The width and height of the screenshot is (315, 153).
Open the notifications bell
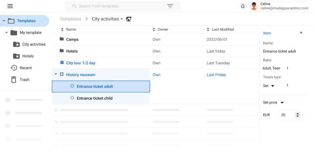(243, 6)
